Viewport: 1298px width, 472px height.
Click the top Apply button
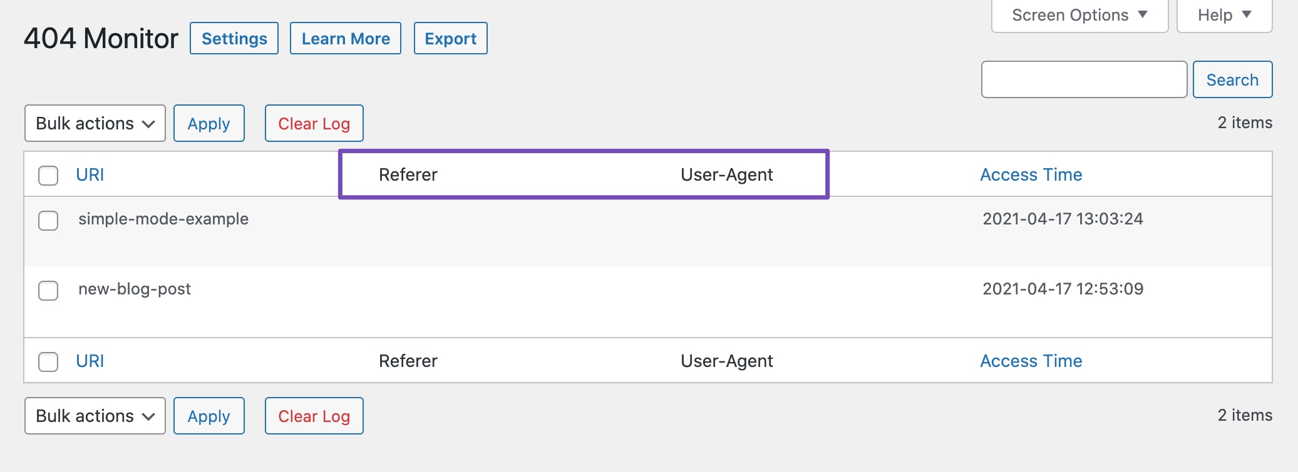click(209, 123)
